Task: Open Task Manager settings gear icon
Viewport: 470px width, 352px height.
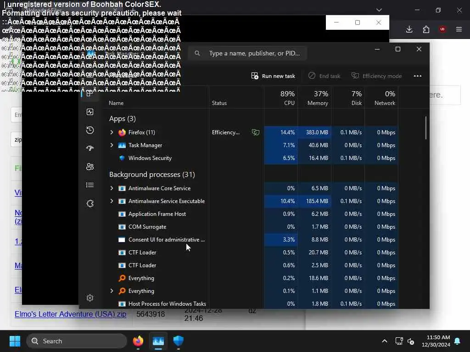Action: pos(90,298)
